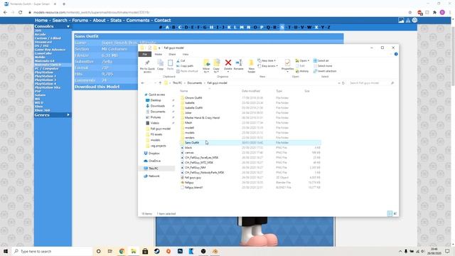Click the Explorer back arrow

pyautogui.click(x=142, y=83)
